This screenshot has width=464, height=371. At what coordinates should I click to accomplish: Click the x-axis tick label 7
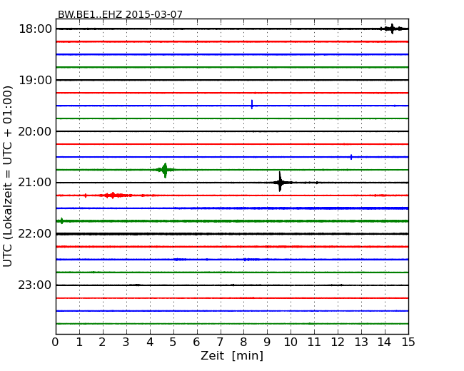[x=220, y=342]
